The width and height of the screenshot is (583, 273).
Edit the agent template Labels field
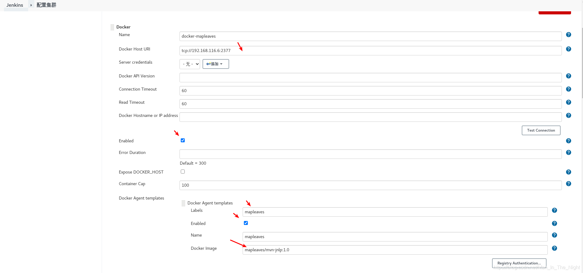click(x=395, y=212)
